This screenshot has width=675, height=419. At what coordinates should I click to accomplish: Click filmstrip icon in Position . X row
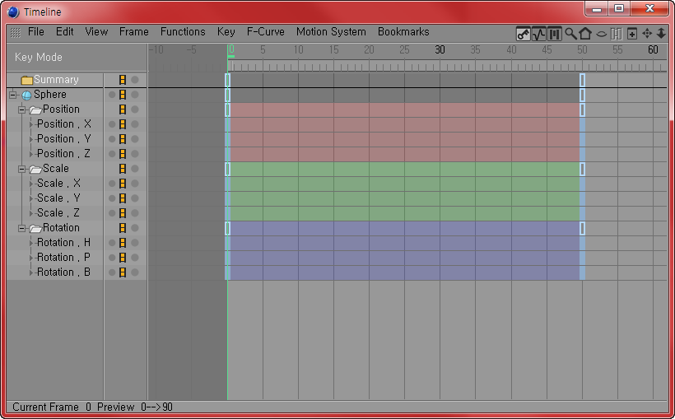(x=123, y=124)
